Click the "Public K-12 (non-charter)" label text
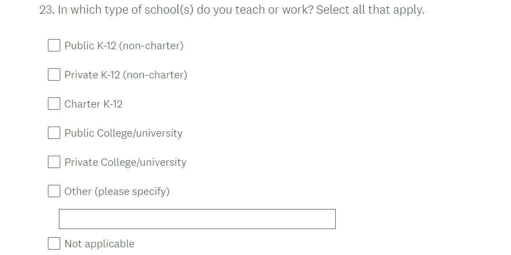The width and height of the screenshot is (511, 255). (x=124, y=46)
